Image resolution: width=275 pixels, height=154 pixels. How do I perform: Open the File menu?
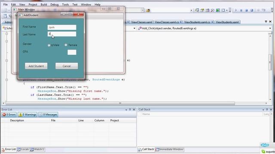tap(5, 4)
